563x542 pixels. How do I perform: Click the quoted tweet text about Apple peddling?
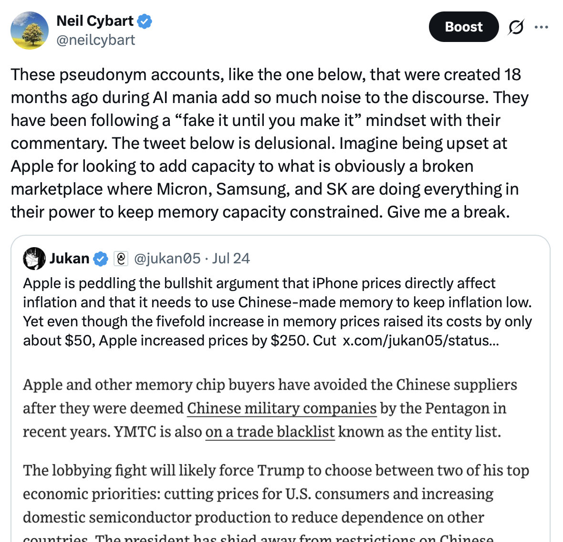(277, 312)
